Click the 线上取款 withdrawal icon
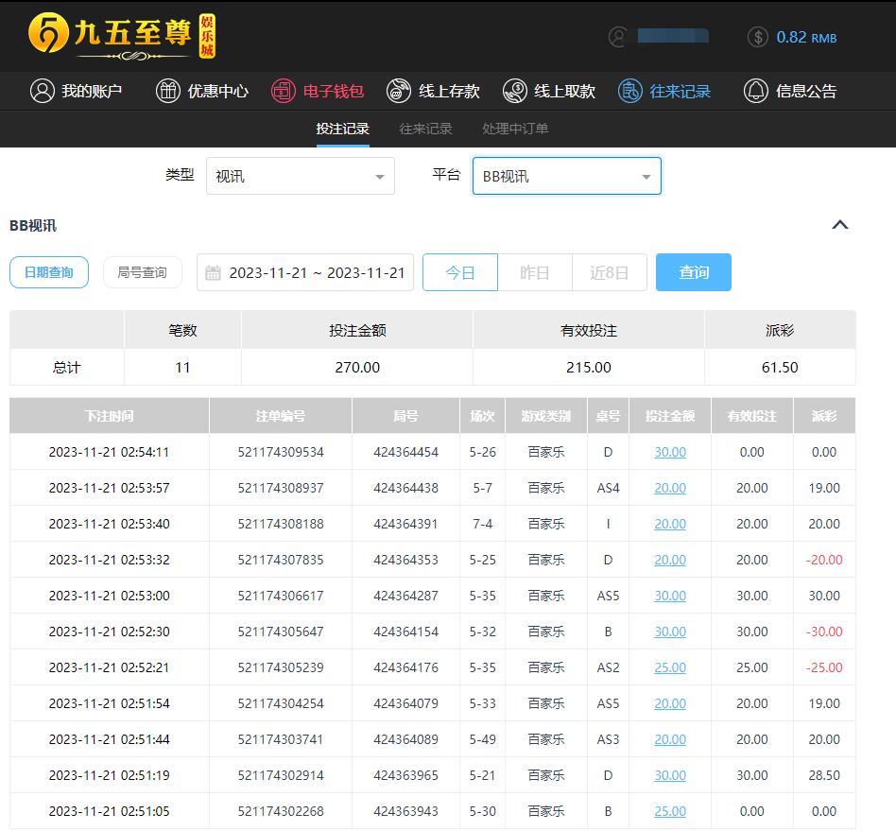The width and height of the screenshot is (896, 831). click(514, 91)
